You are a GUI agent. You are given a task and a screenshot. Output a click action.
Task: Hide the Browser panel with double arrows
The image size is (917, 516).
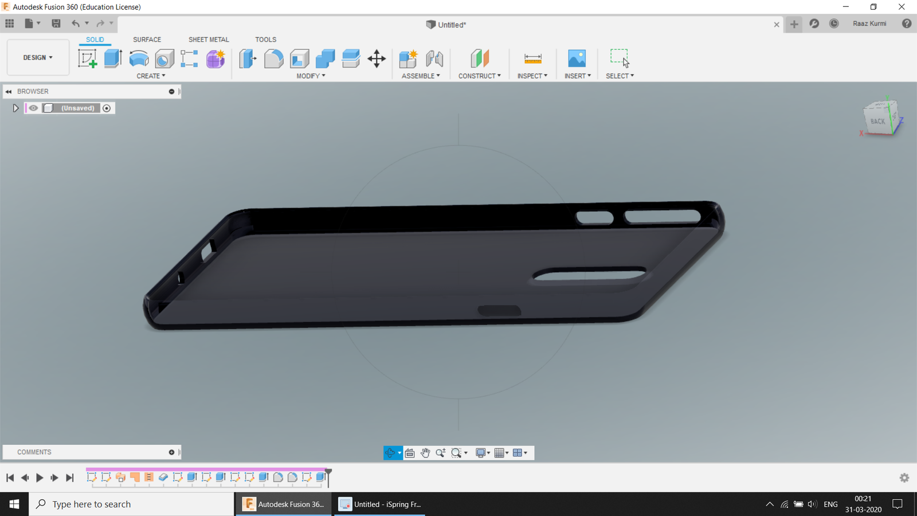tap(9, 91)
